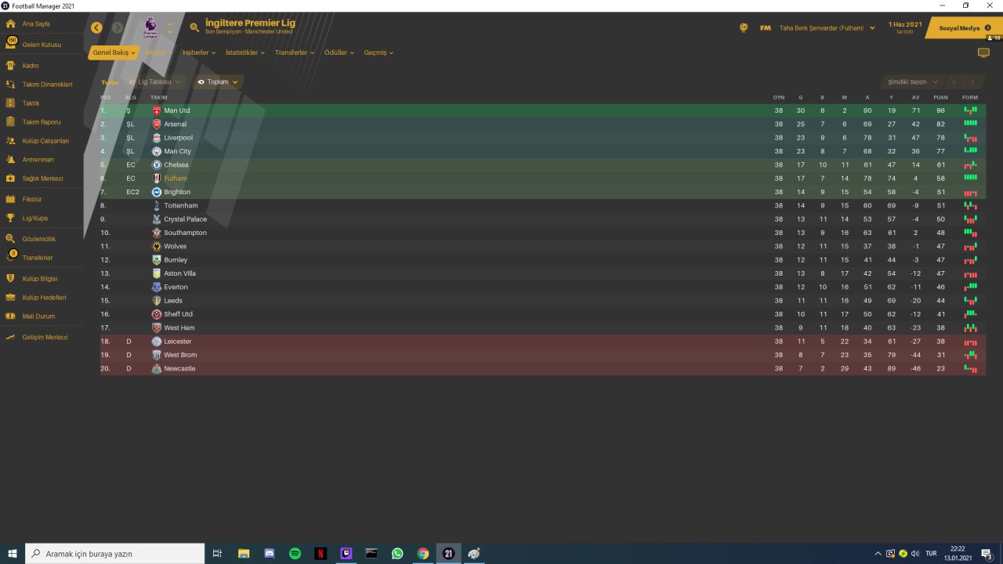This screenshot has width=1003, height=564.
Task: Open the Tottenham team link
Action: click(181, 206)
